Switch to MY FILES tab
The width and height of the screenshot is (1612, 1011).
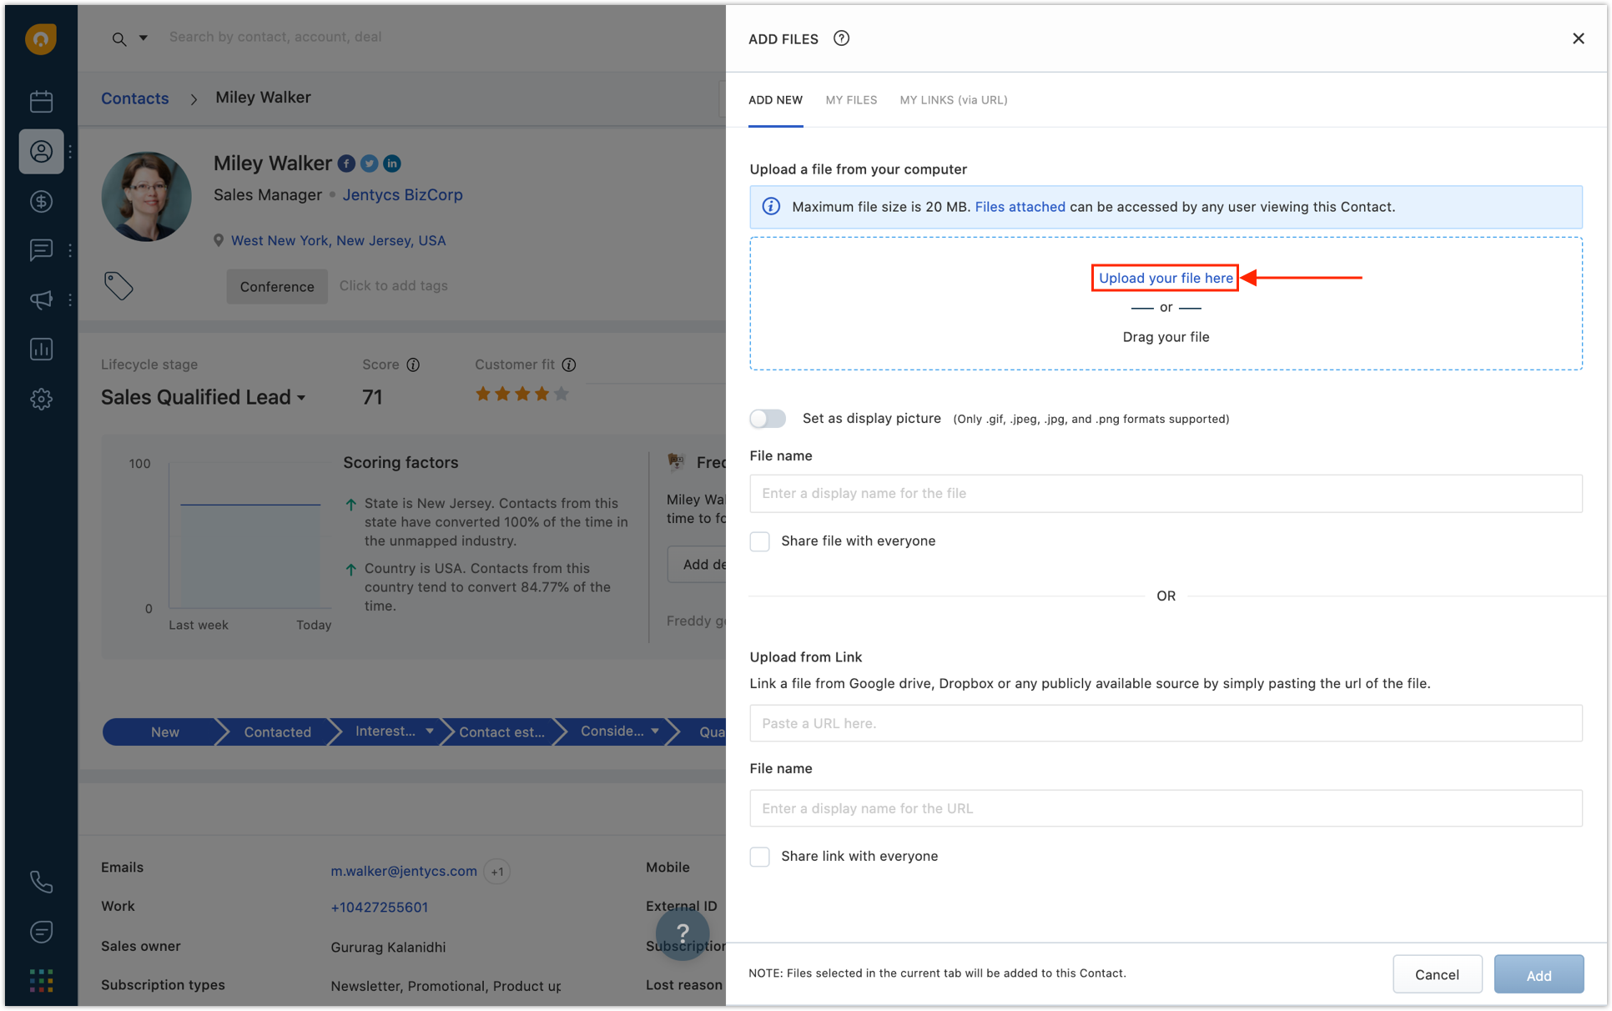coord(850,99)
